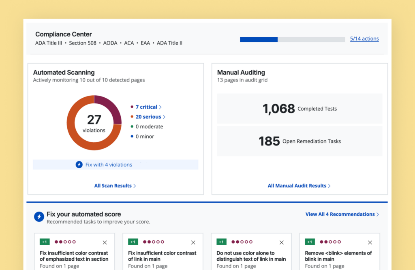This screenshot has height=270, width=415.
Task: Click the chevron next to 7 critical
Action: tap(160, 107)
